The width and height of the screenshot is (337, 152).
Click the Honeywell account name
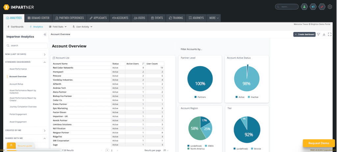(x=58, y=72)
